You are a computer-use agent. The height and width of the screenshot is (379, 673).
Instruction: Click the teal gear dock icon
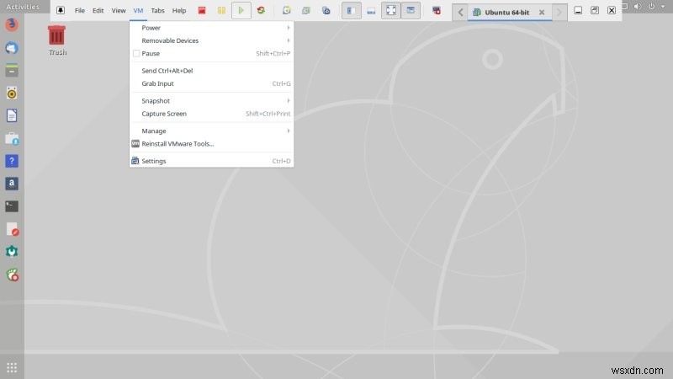point(12,252)
